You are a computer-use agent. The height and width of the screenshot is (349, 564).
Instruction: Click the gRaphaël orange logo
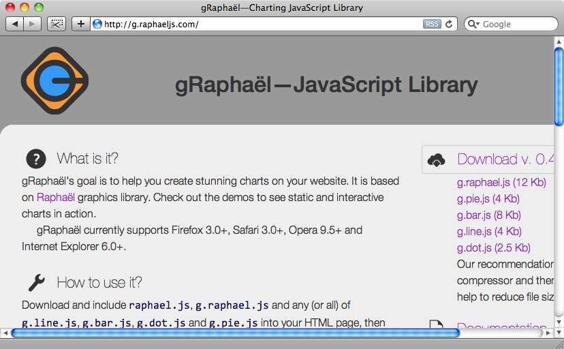pyautogui.click(x=54, y=80)
